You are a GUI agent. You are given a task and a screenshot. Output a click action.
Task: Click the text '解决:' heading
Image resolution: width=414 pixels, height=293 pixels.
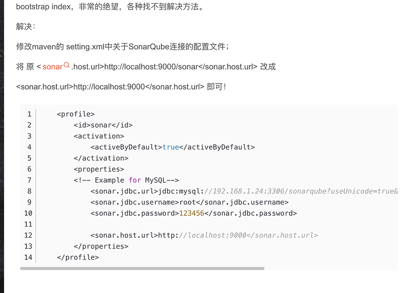coord(25,26)
